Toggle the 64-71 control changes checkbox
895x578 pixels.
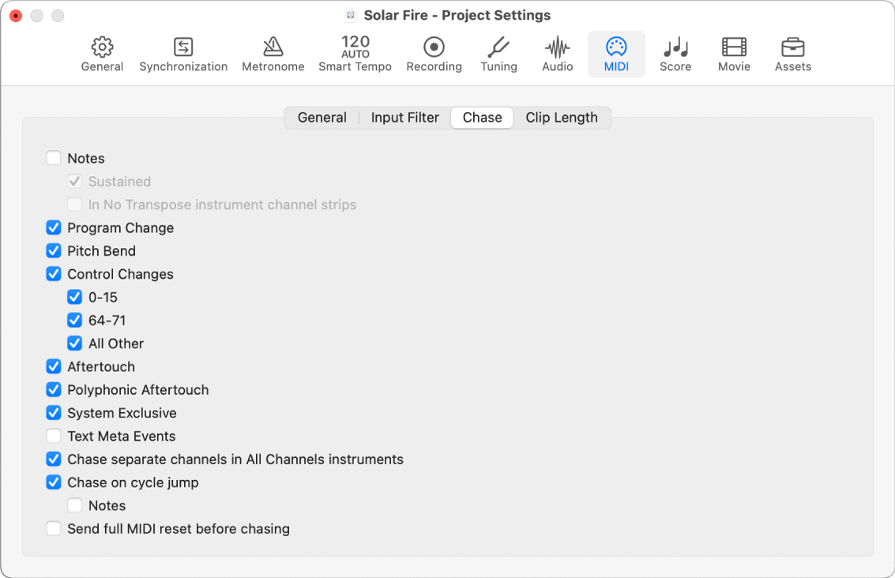(x=75, y=320)
